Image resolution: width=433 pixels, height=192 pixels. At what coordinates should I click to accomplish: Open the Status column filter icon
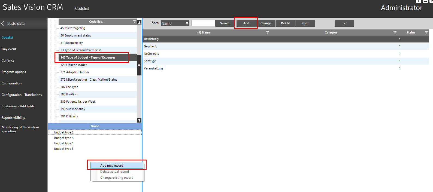pyautogui.click(x=427, y=32)
